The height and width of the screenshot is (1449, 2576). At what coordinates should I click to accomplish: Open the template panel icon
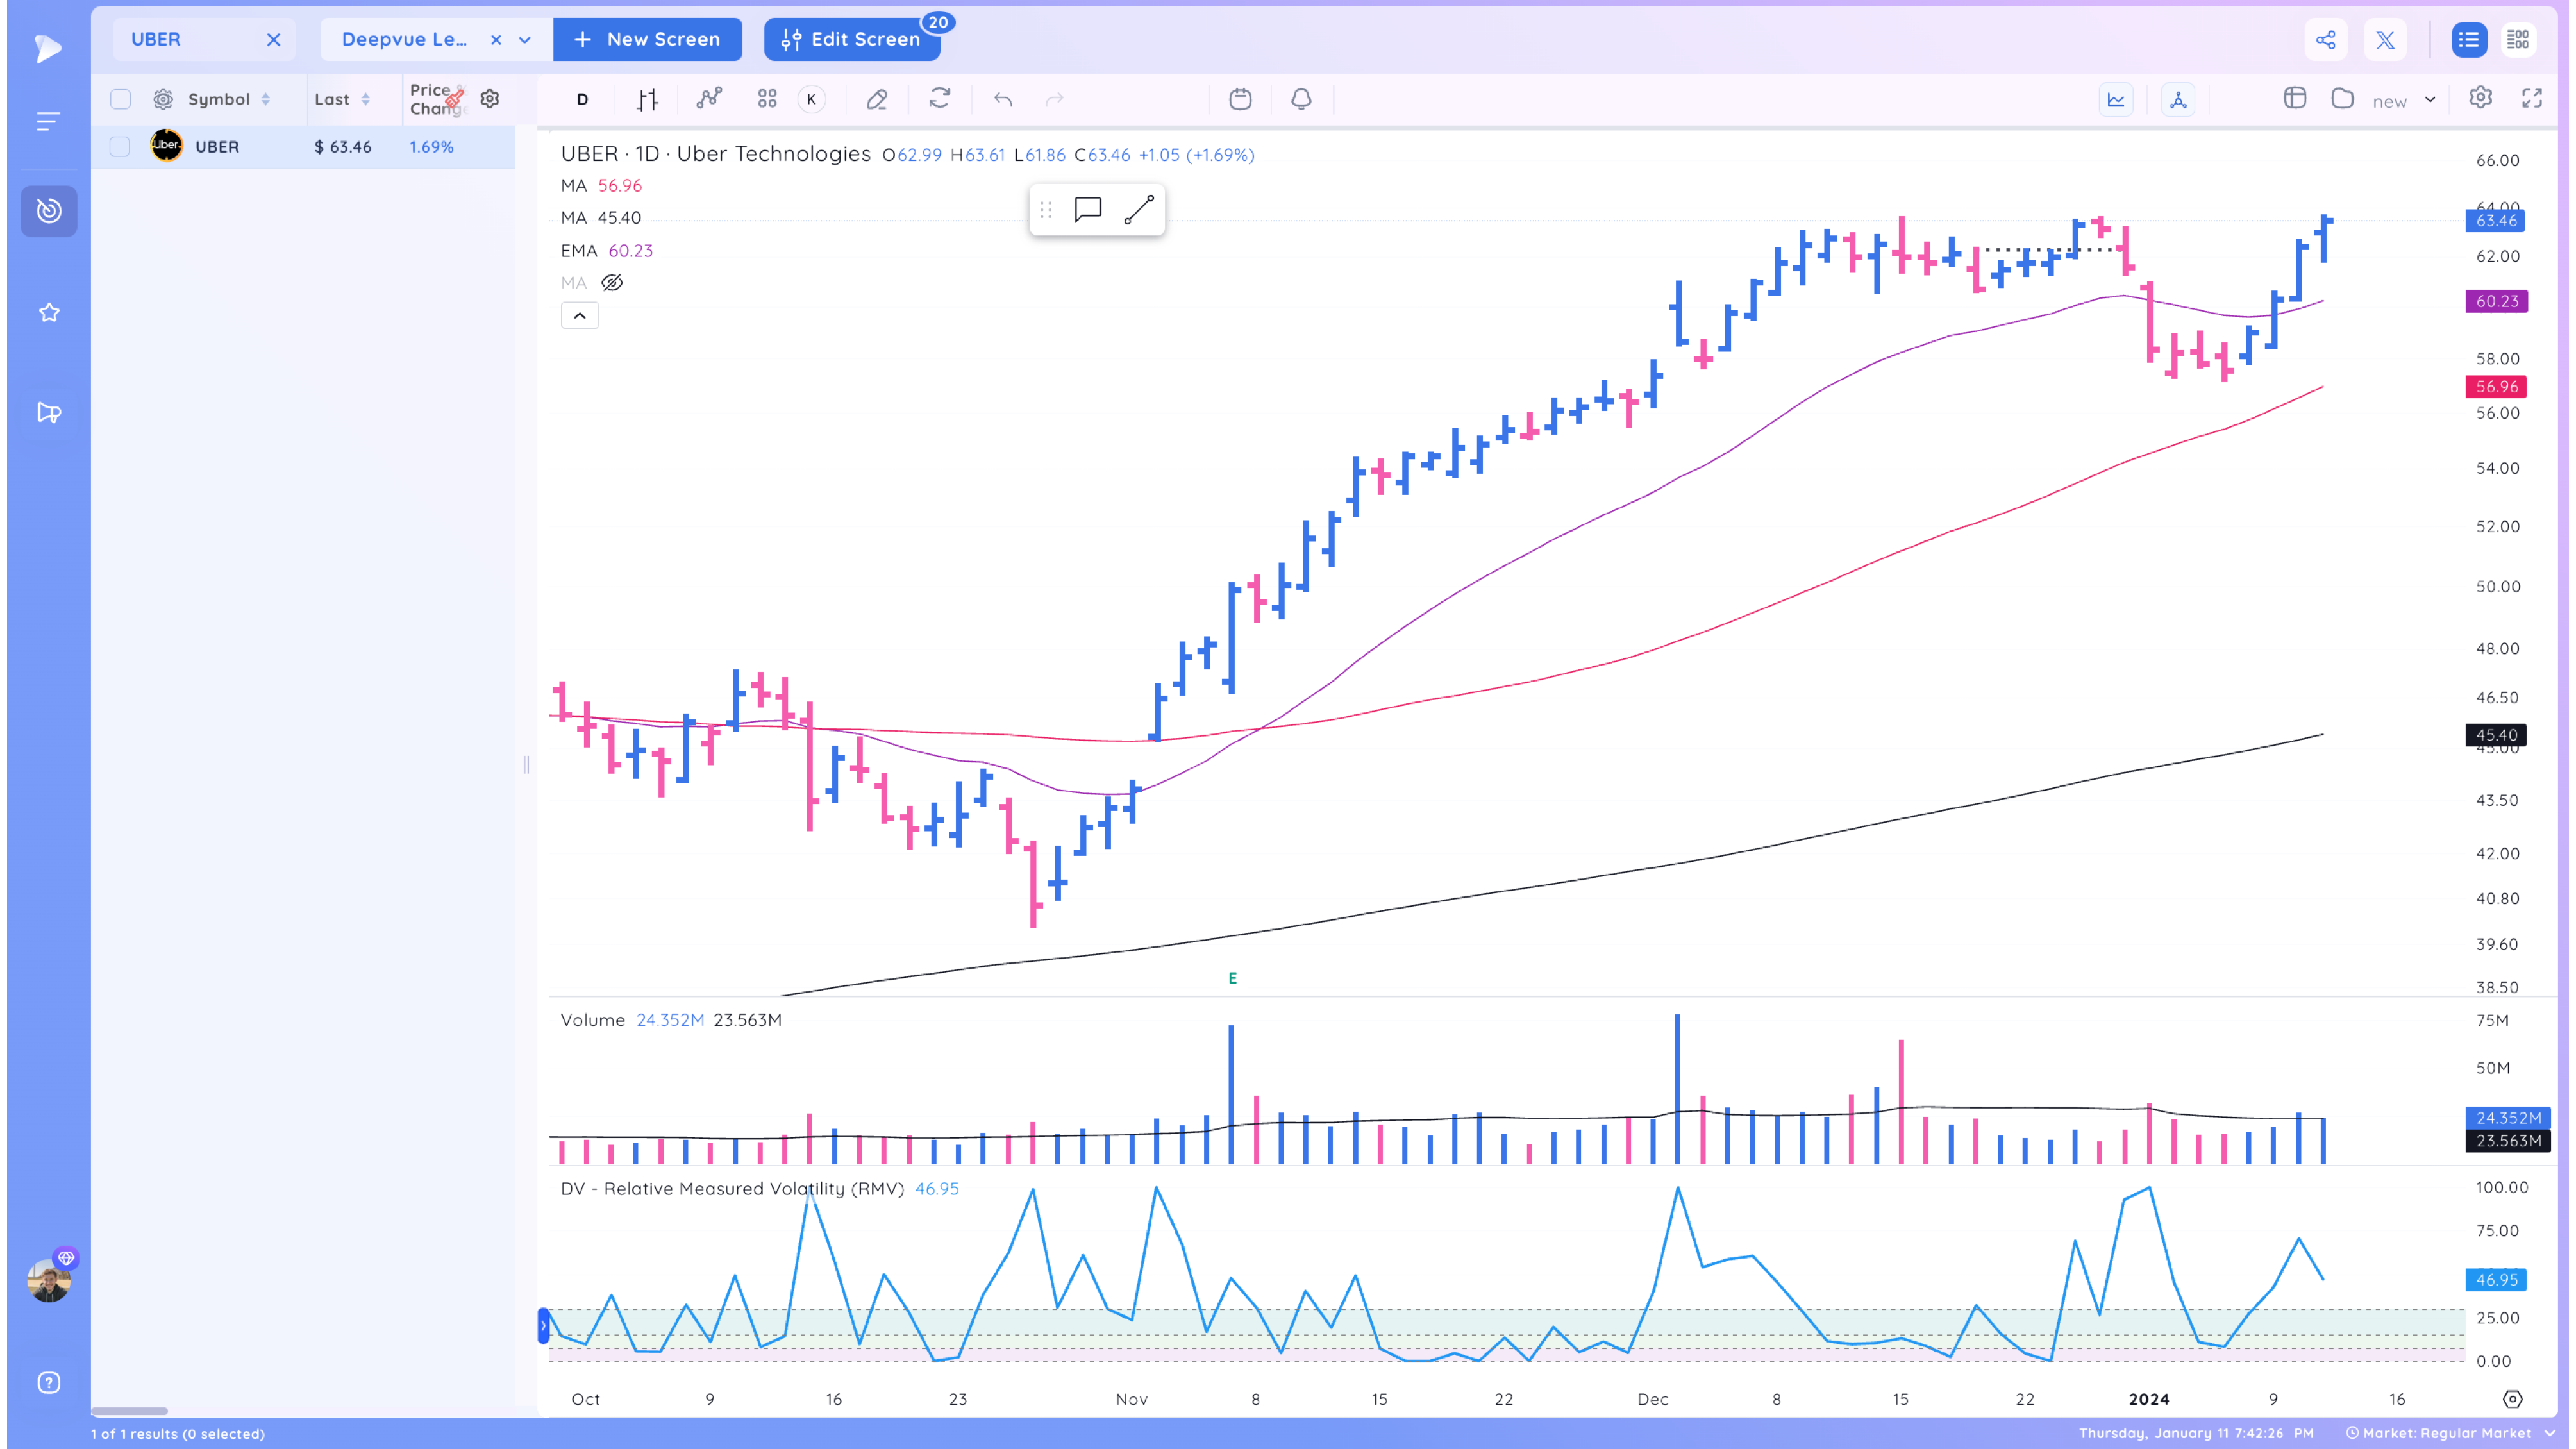tap(2295, 98)
